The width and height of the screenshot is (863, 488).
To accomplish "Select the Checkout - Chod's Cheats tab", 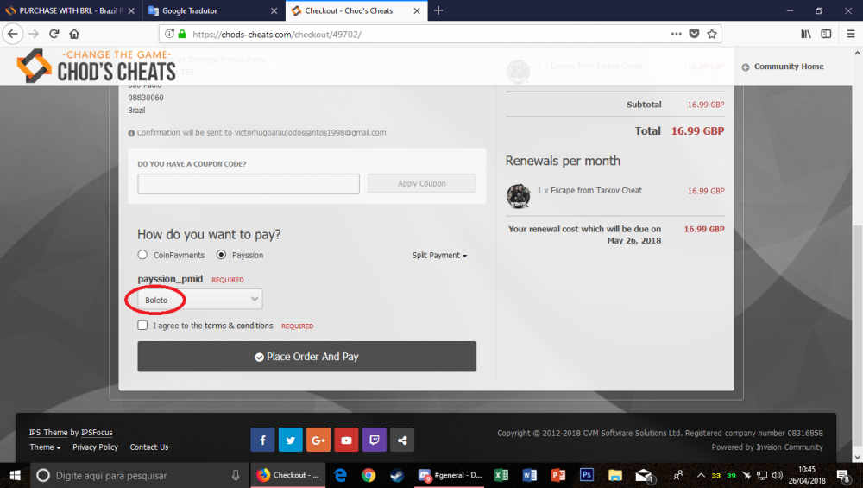I will point(356,10).
